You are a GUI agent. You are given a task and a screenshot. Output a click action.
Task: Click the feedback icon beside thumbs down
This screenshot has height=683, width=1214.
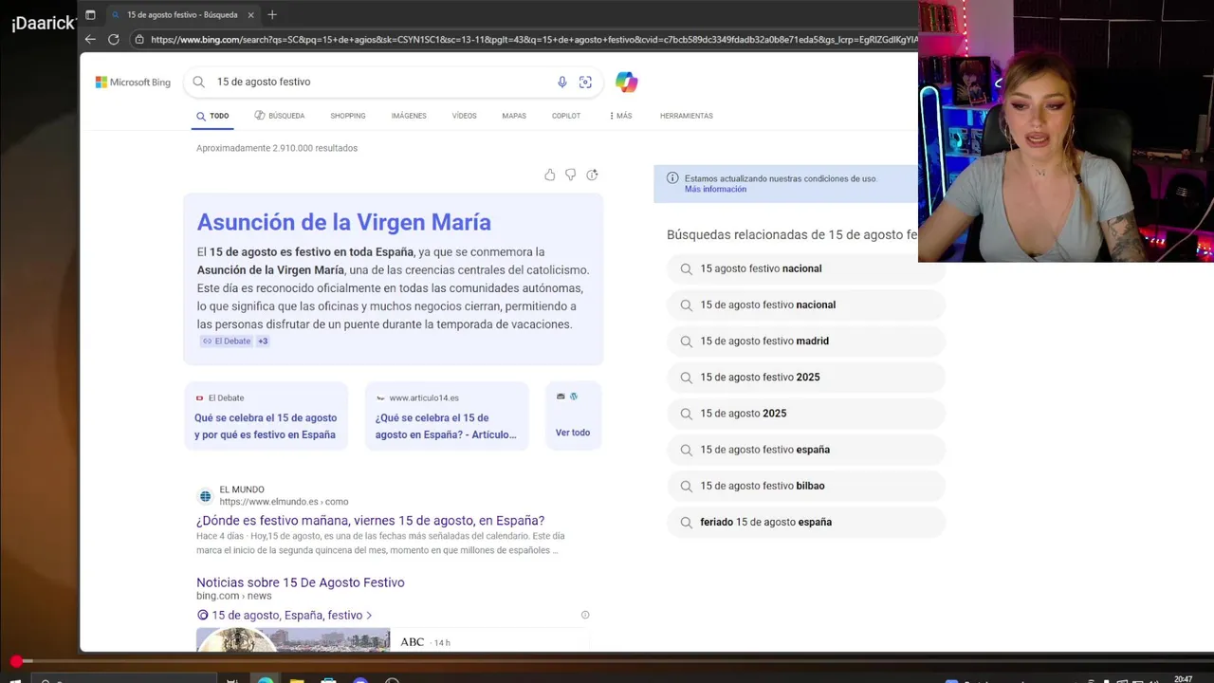[x=592, y=175]
